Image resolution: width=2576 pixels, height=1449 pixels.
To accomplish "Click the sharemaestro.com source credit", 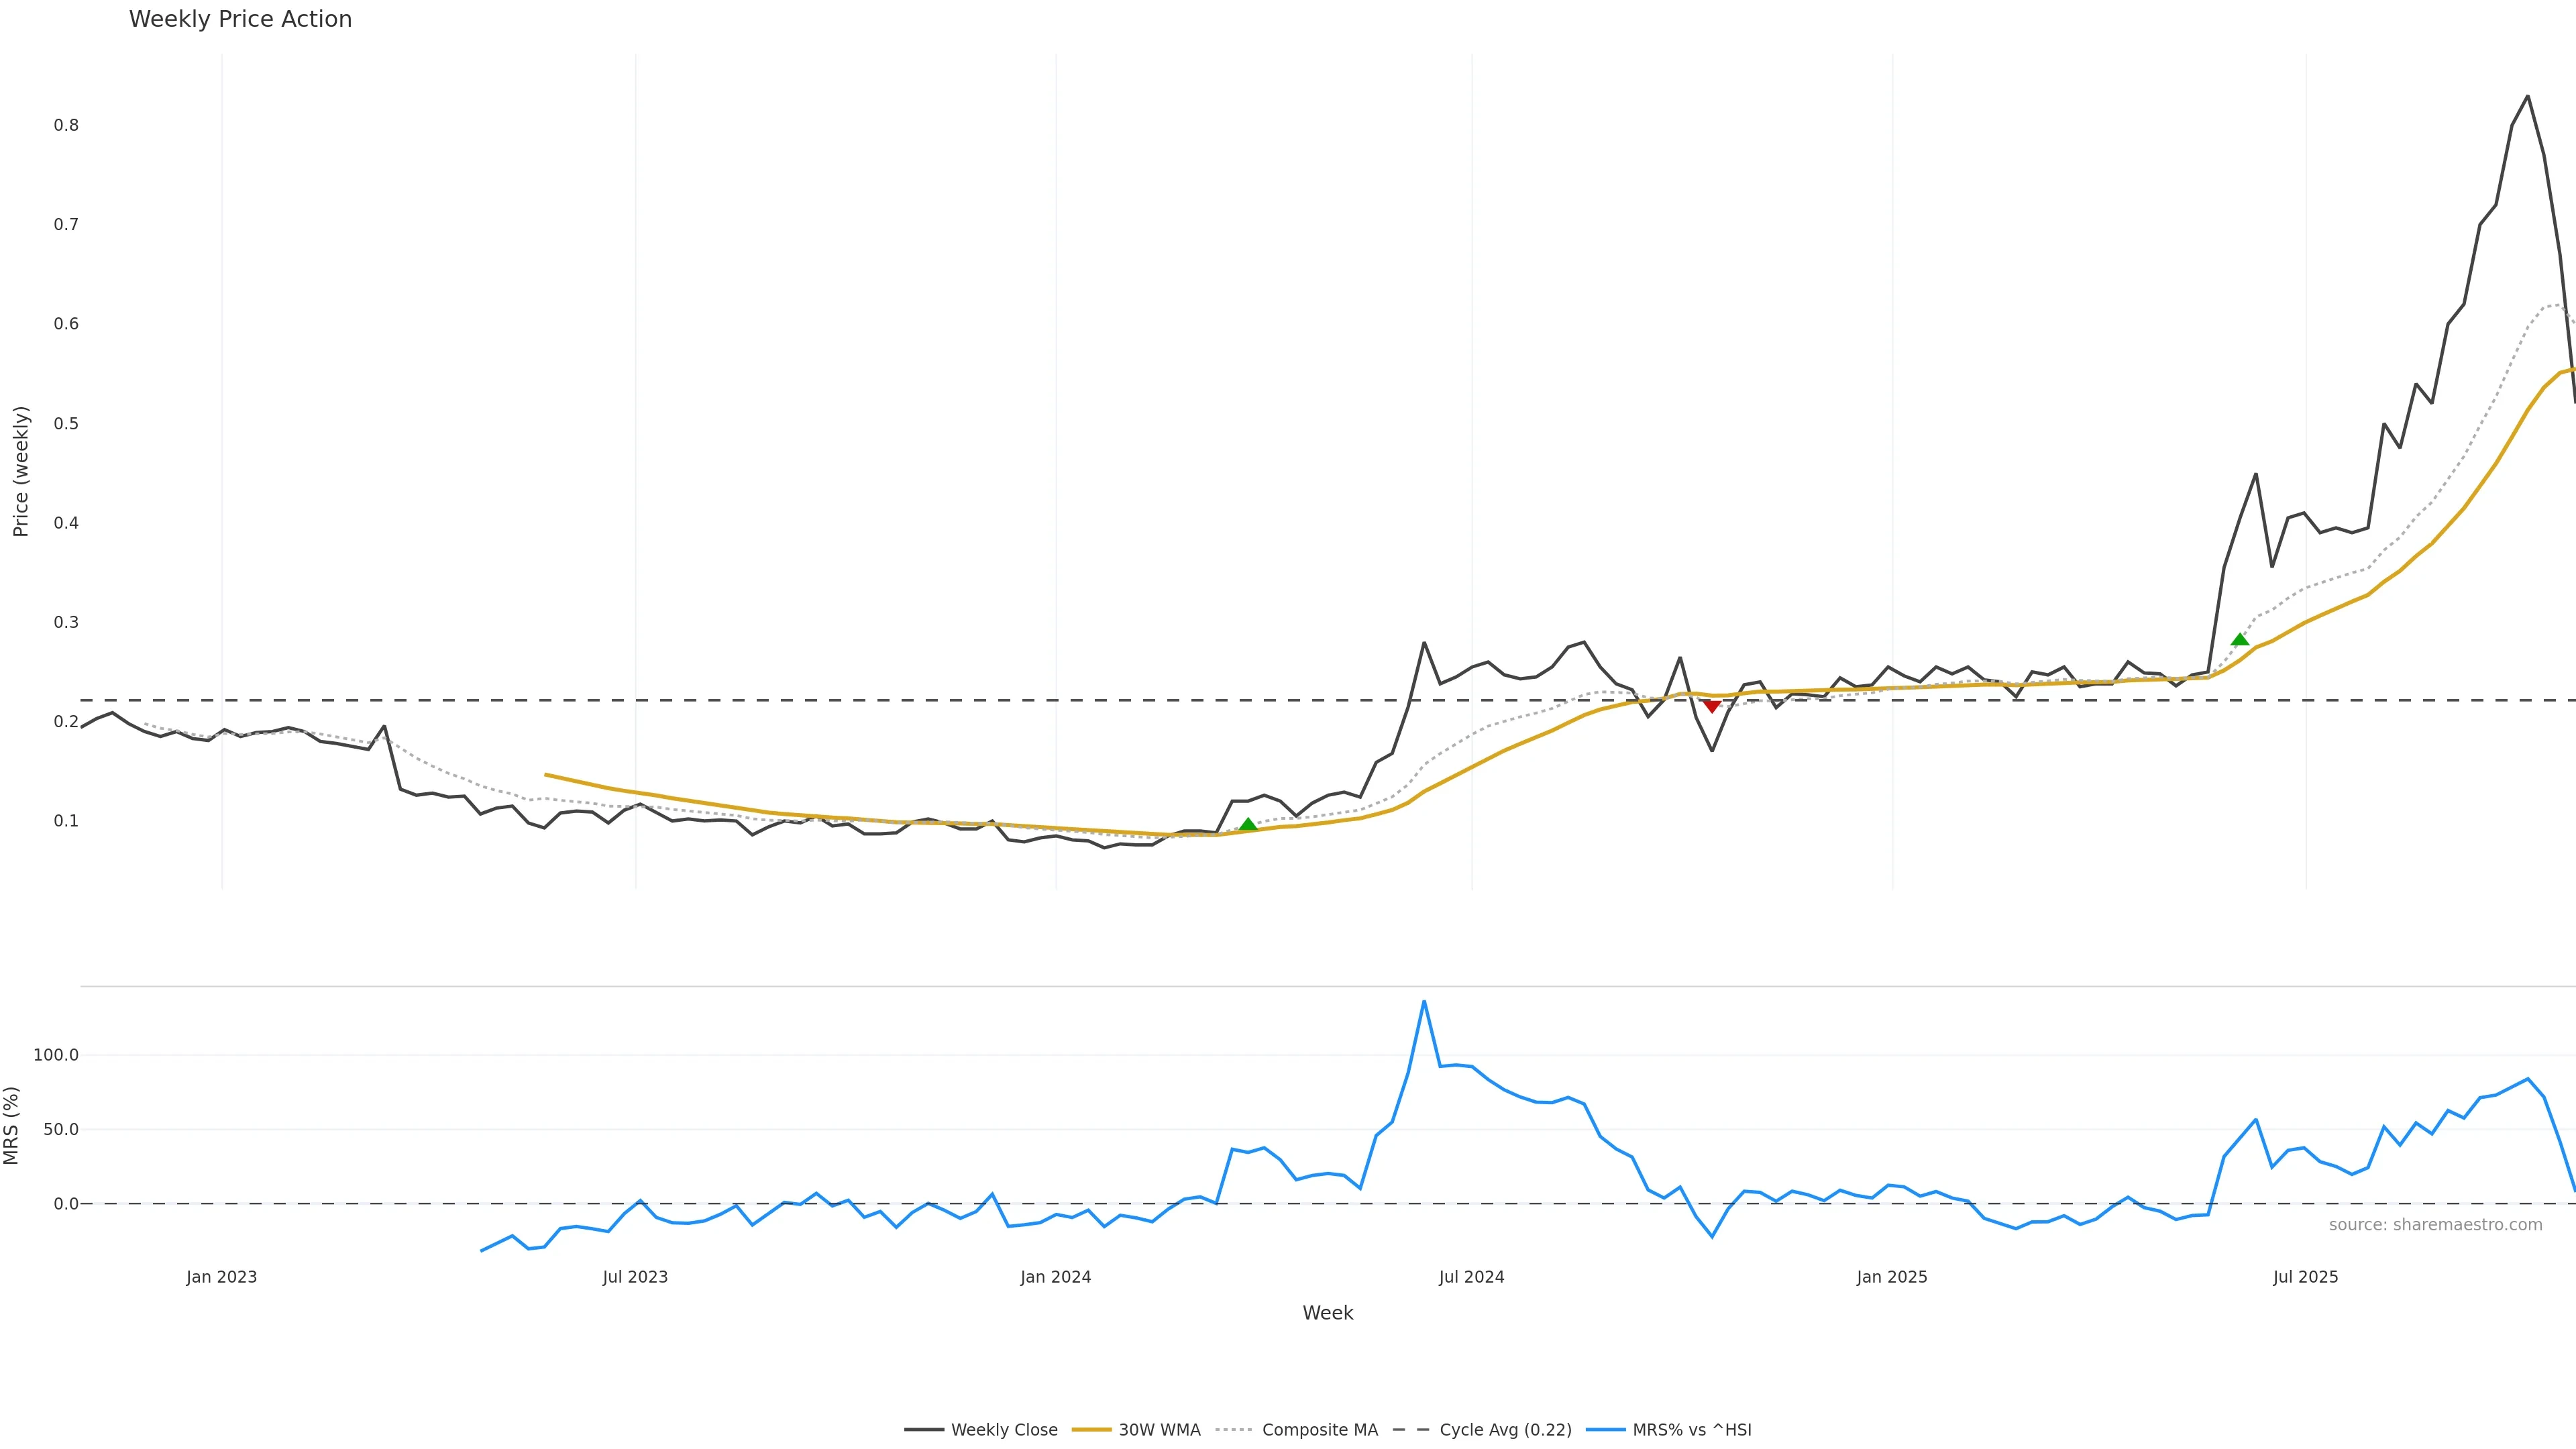I will point(2435,1225).
